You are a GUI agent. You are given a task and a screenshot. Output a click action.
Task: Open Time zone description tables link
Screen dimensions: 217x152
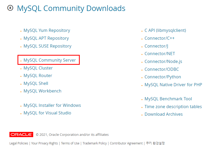(x=173, y=107)
